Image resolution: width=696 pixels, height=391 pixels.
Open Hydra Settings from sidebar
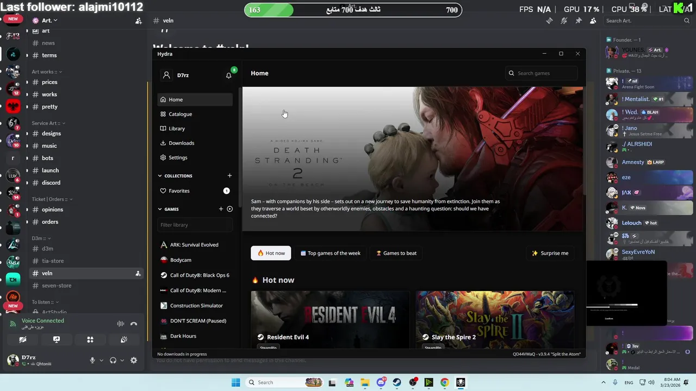[195, 157]
